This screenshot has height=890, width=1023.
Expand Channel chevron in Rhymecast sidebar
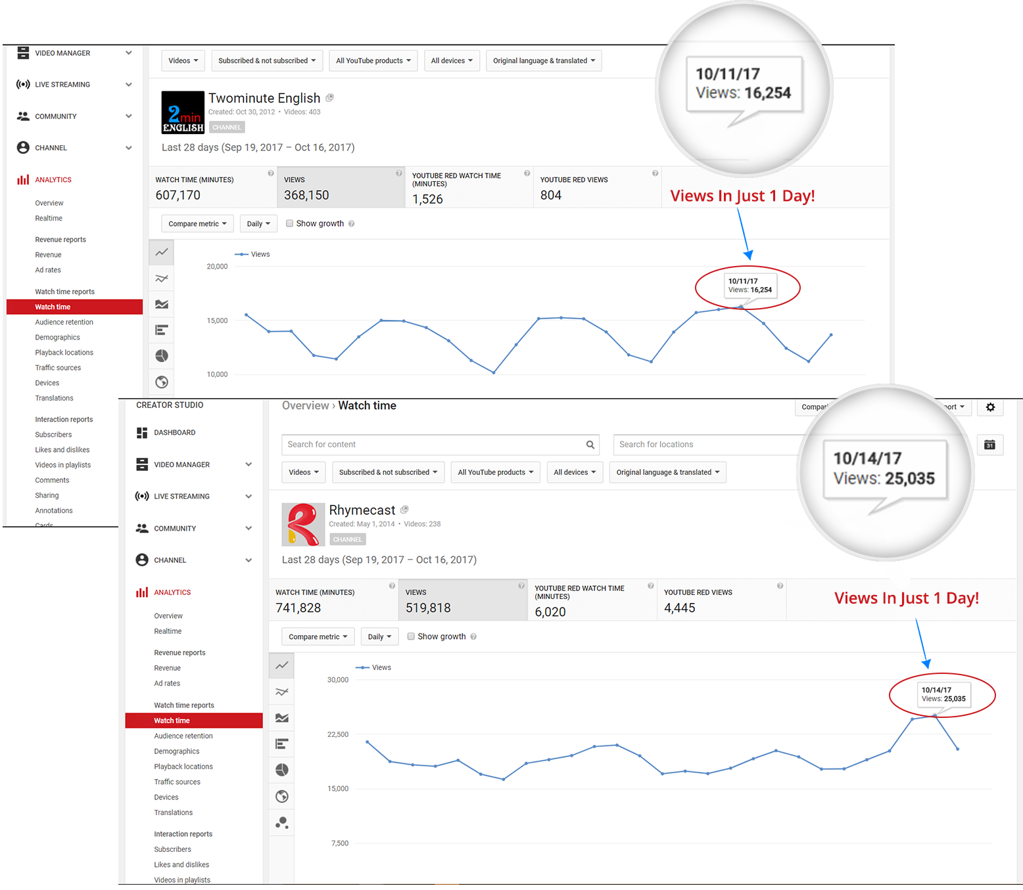249,560
